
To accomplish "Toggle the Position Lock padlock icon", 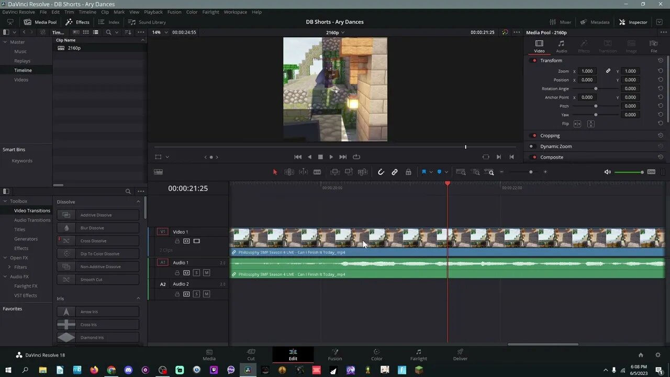I will point(408,172).
